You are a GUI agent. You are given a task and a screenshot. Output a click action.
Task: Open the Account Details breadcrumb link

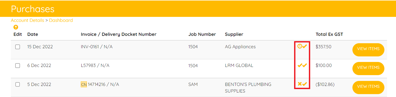click(x=27, y=20)
